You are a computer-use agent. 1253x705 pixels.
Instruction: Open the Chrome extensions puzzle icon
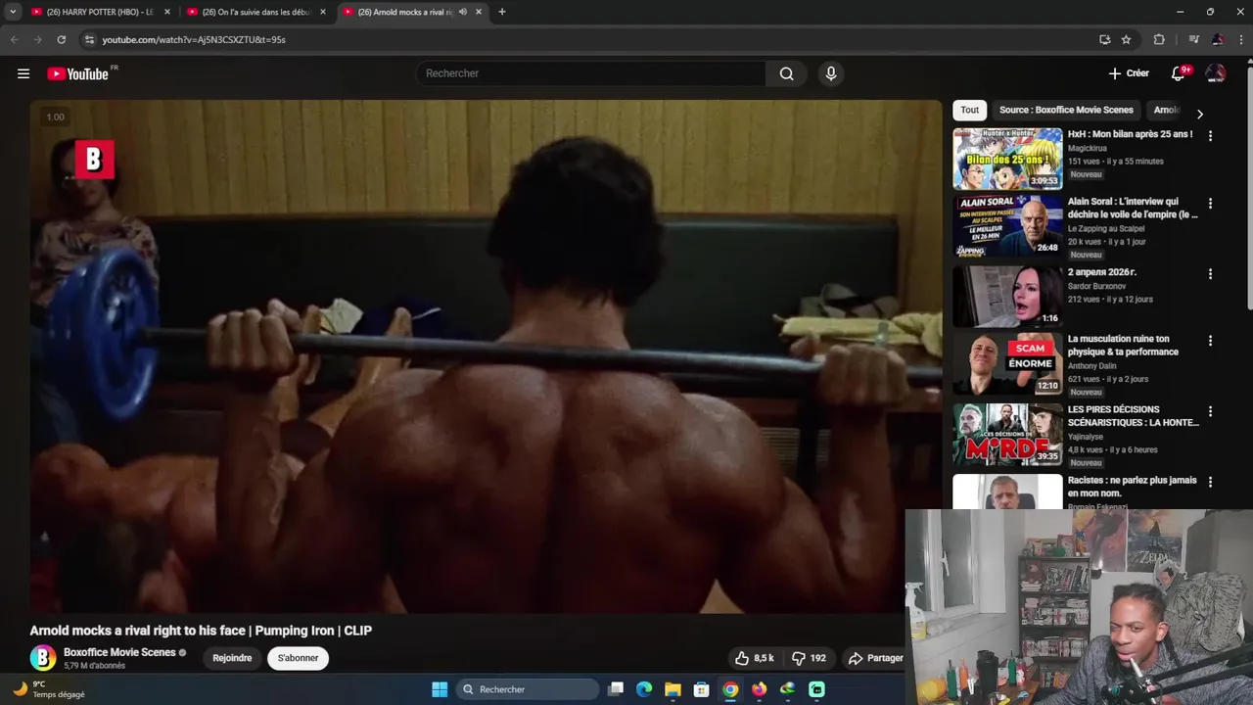[x=1159, y=39]
